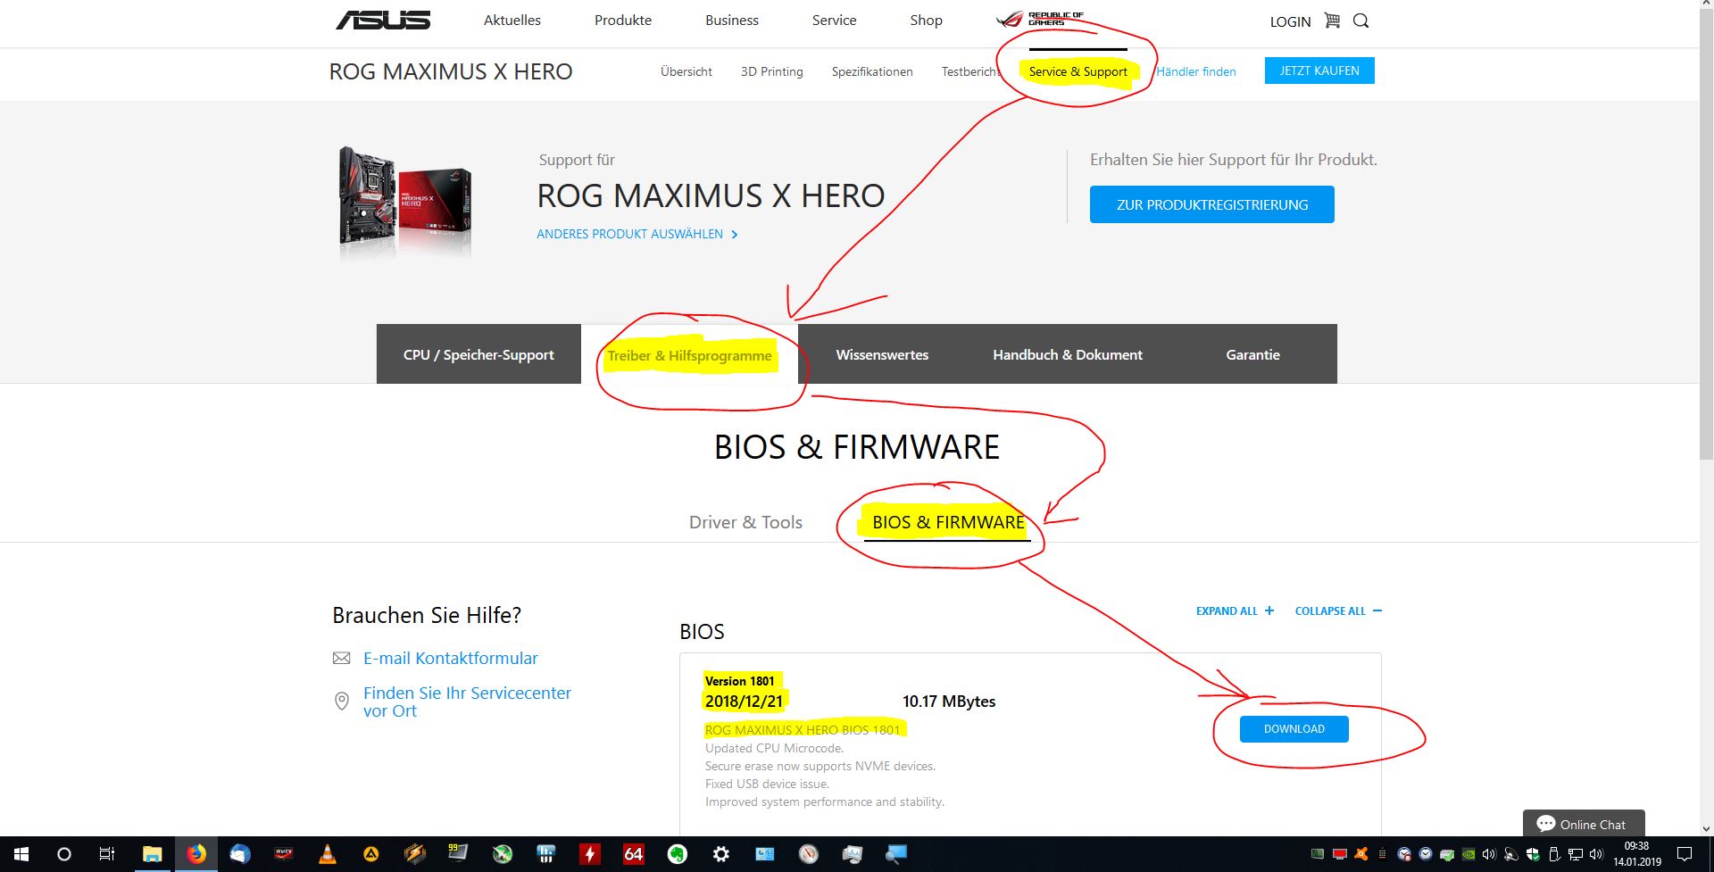This screenshot has height=872, width=1714.
Task: Open the red lightning bolt taskbar app
Action: (589, 854)
